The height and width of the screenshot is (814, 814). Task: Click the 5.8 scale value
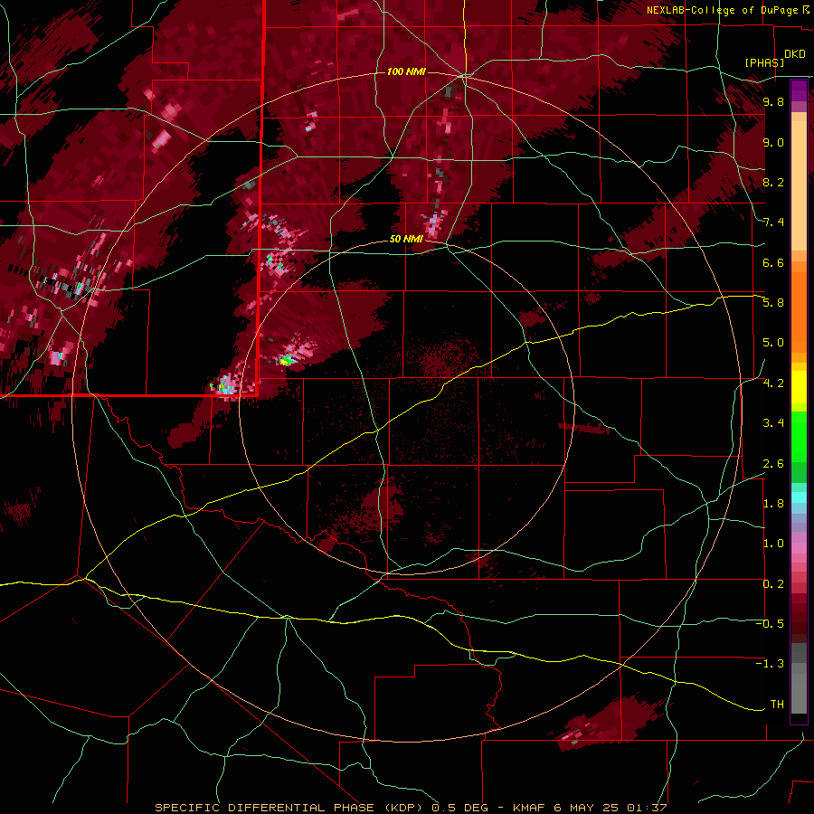tap(773, 303)
